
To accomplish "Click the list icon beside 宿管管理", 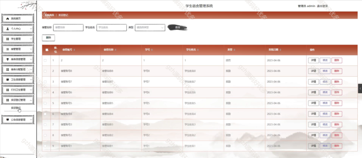I will (x=8, y=49).
